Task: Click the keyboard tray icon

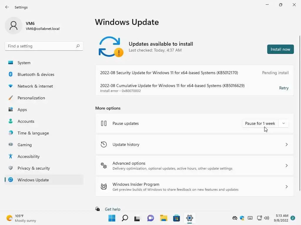Action: [x=250, y=218]
